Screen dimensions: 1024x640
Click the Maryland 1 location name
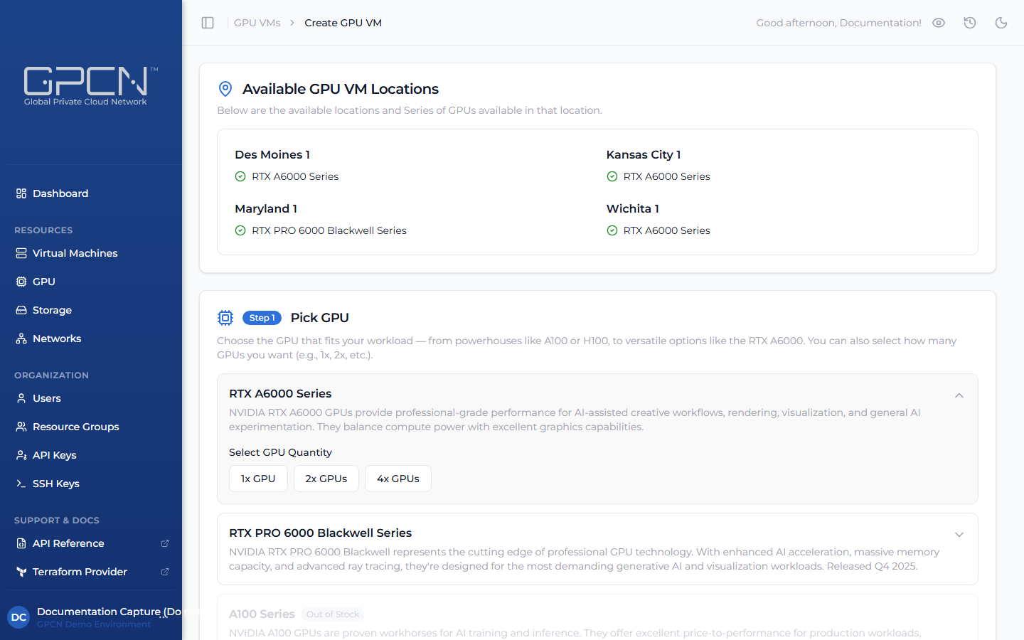point(266,208)
